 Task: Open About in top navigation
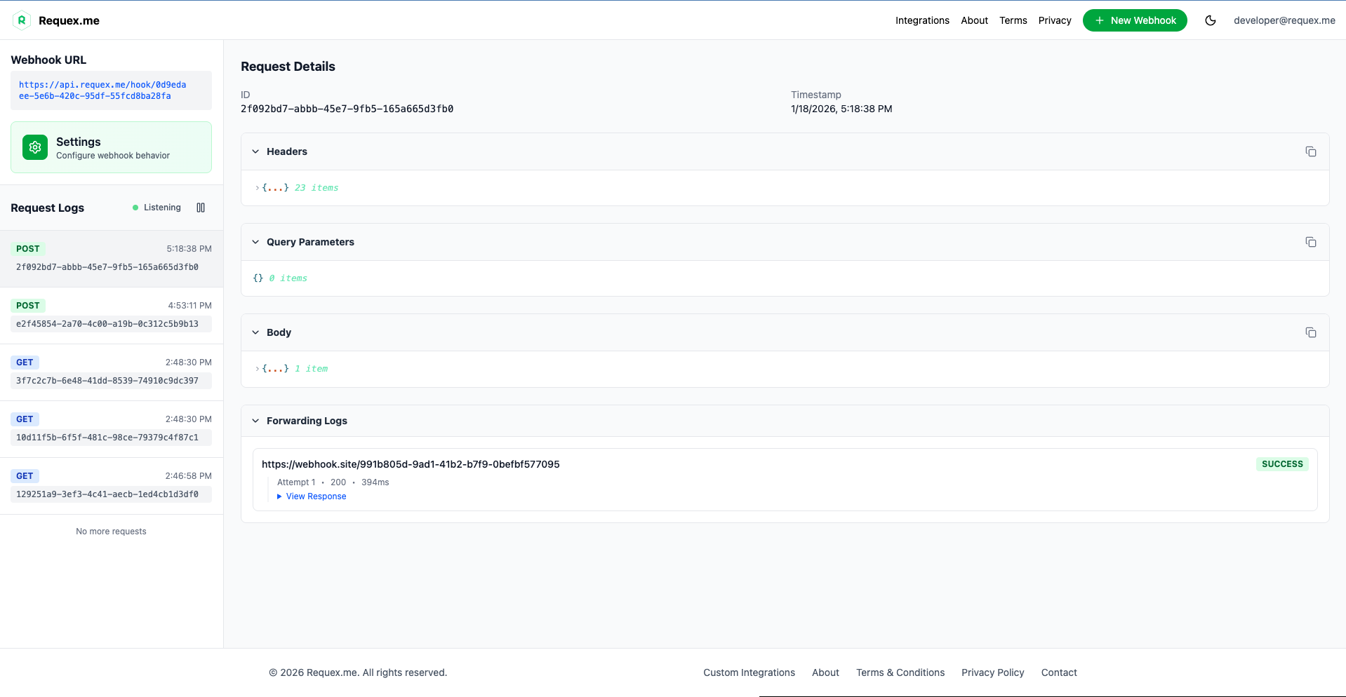click(974, 20)
